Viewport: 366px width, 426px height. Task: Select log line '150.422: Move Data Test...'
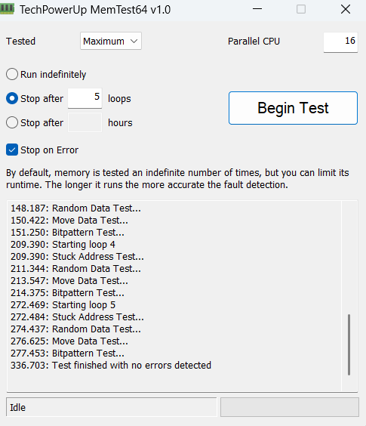coord(69,221)
